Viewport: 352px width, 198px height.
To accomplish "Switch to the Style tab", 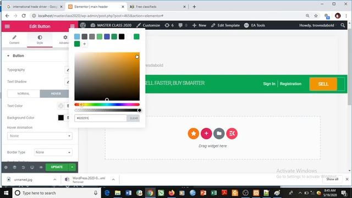I will 40,40.
